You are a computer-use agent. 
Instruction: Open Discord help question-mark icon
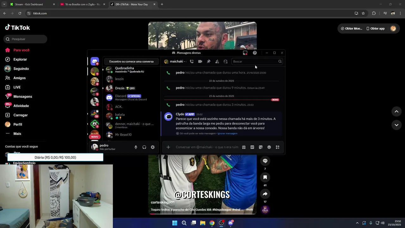tap(255, 53)
